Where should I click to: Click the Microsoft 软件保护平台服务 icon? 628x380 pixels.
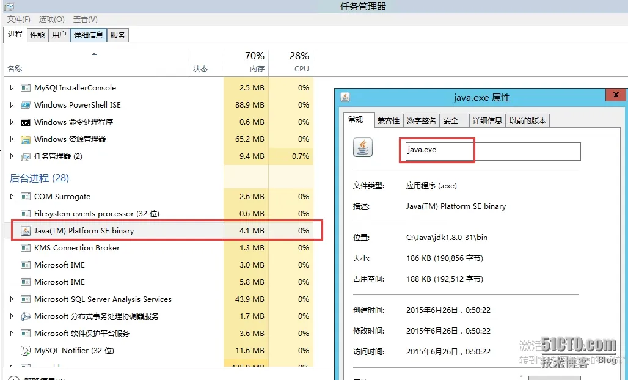pyautogui.click(x=26, y=334)
